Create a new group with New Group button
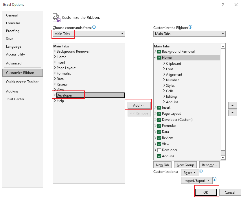The width and height of the screenshot is (243, 198). click(x=185, y=165)
